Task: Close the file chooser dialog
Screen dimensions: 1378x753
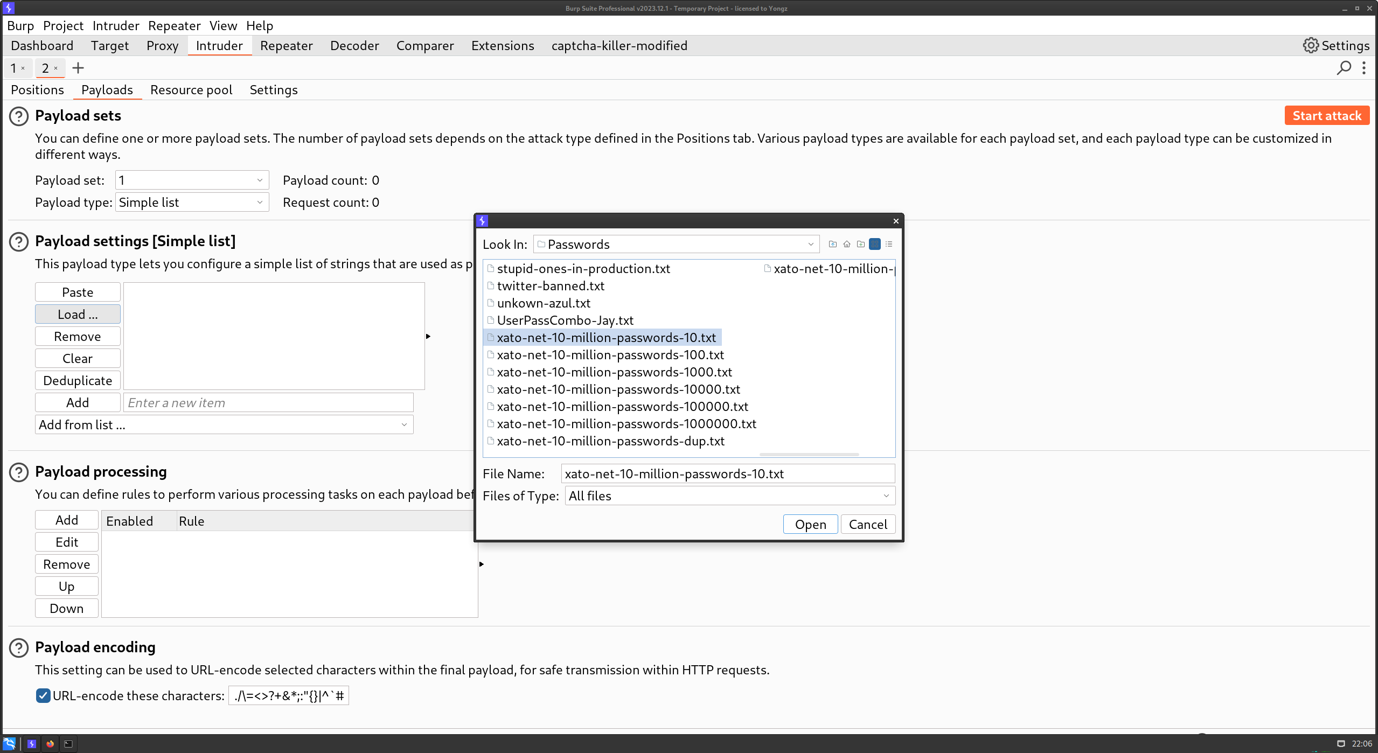Action: pyautogui.click(x=896, y=221)
